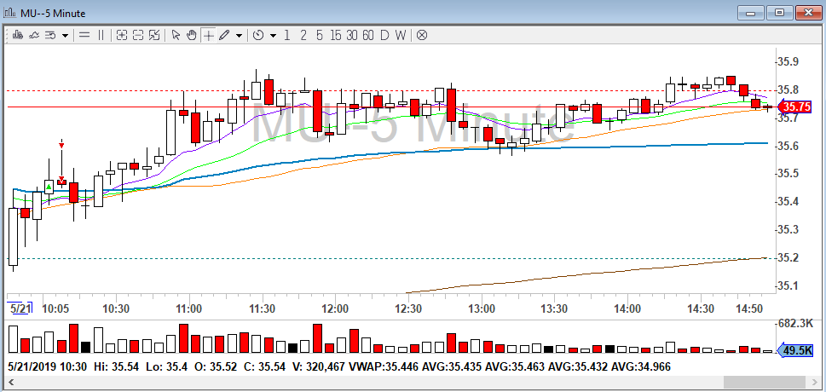Click the clock timeframe icon
The image size is (826, 392).
[258, 35]
